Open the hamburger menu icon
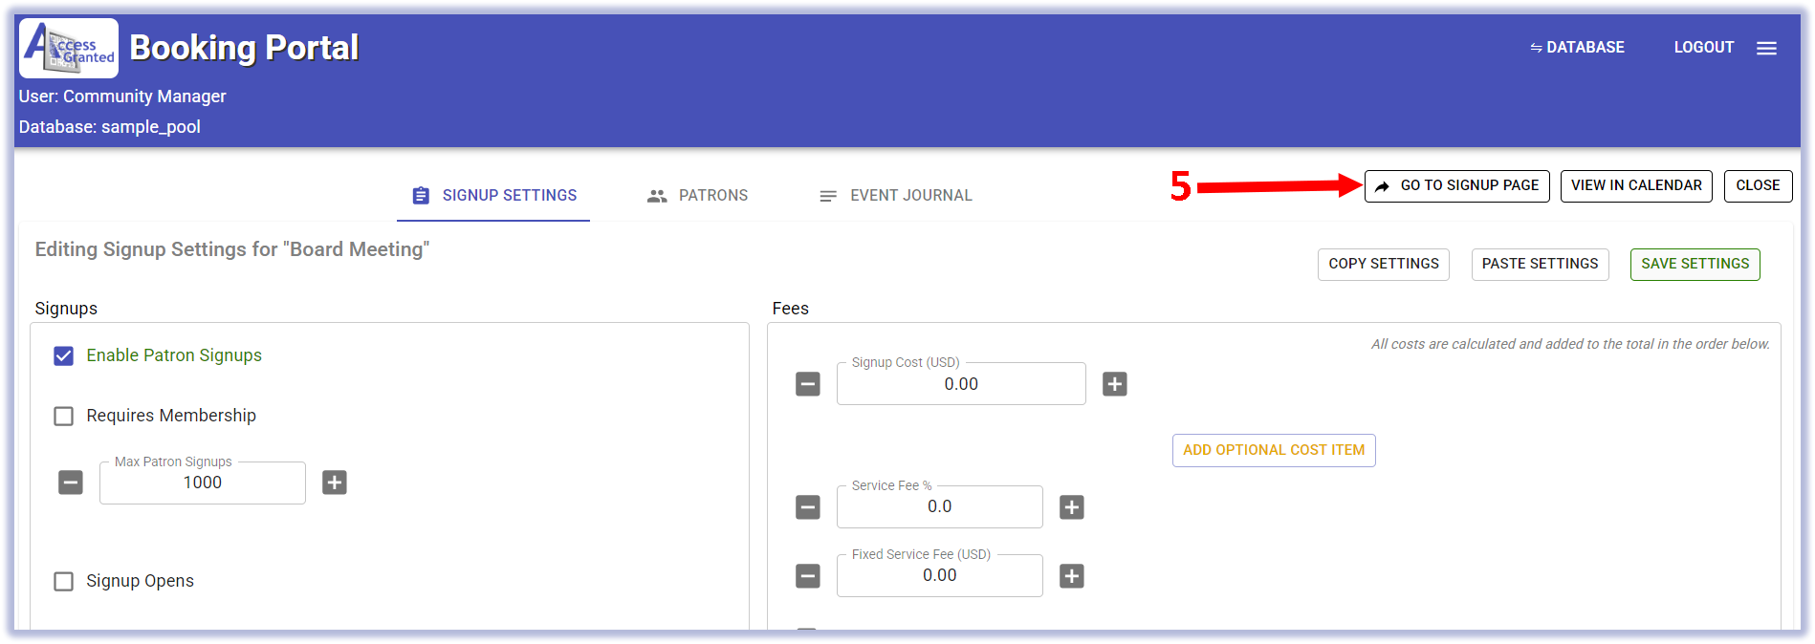Image resolution: width=1815 pixels, height=644 pixels. coord(1766,48)
